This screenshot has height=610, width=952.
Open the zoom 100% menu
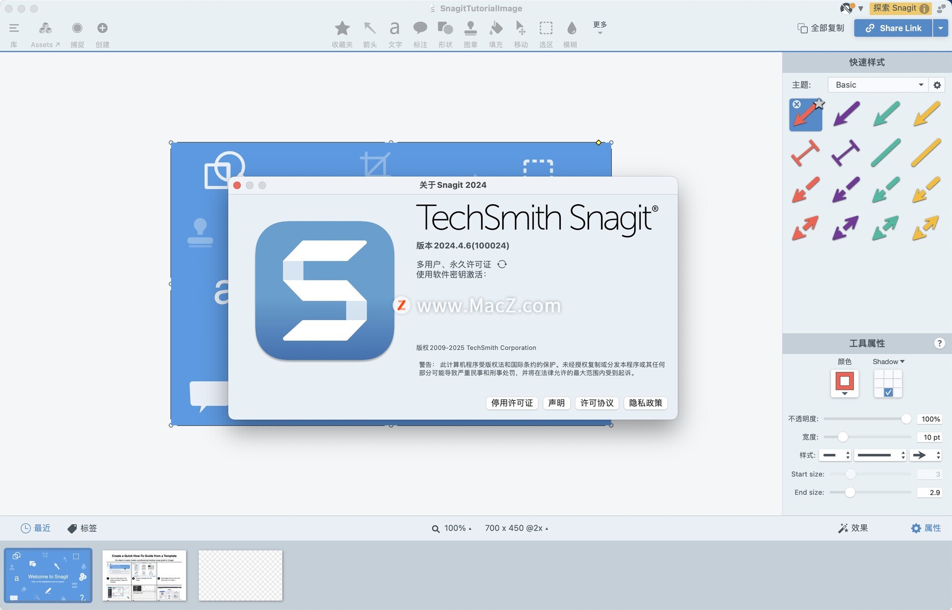[x=452, y=528]
